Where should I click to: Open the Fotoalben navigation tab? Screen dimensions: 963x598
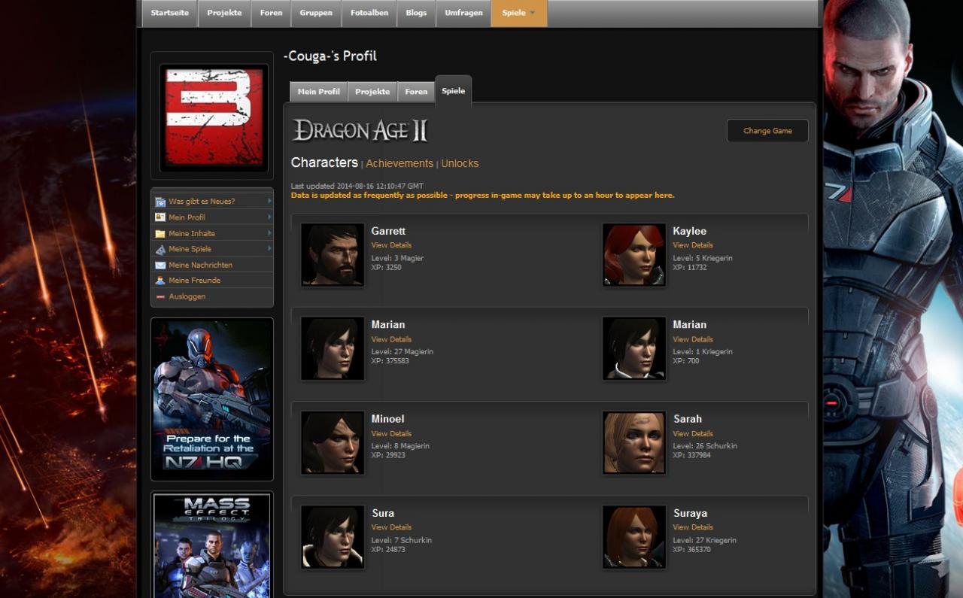(x=369, y=13)
